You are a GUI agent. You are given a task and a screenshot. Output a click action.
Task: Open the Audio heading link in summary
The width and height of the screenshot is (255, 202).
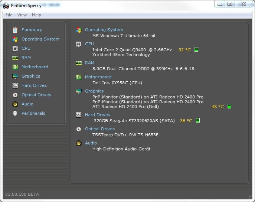(x=91, y=143)
